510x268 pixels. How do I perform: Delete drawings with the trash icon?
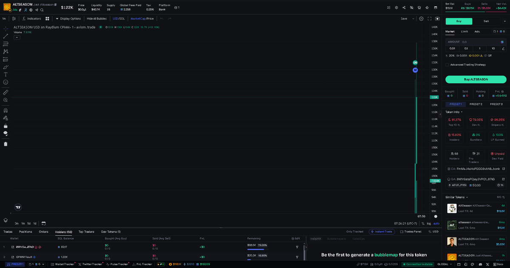coord(6,144)
